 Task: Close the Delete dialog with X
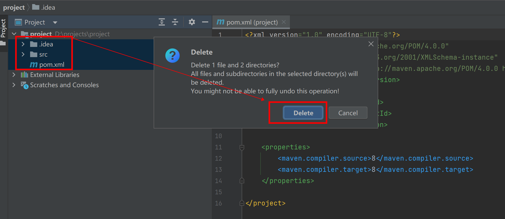coord(371,44)
